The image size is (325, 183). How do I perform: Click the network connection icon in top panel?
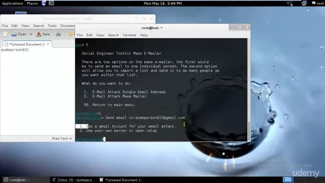[x=304, y=3]
